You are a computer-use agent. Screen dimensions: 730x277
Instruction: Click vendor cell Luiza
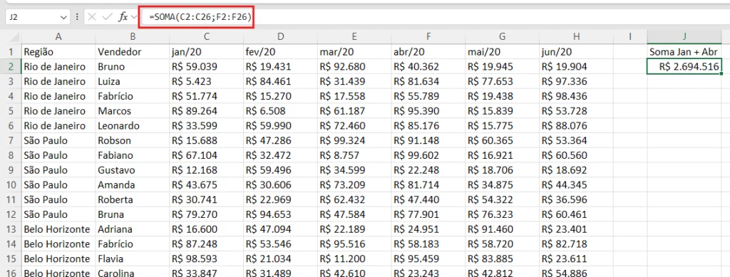tap(132, 81)
